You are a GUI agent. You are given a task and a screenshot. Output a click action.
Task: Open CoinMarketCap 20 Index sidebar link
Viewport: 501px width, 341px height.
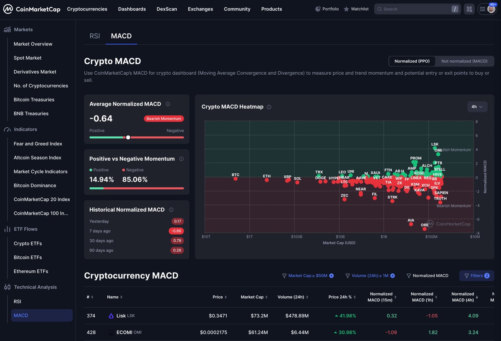(x=42, y=200)
